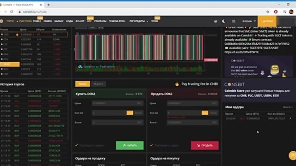Reload the page in the browser
Screen dimensions: 296x166
tap(12, 12)
